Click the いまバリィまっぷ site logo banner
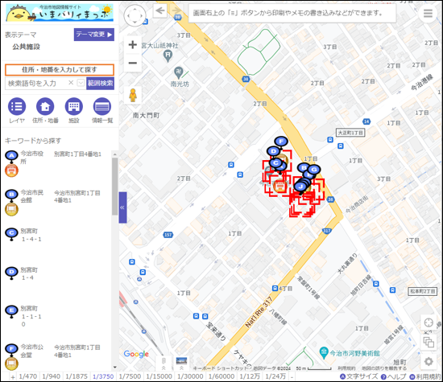 click(60, 13)
